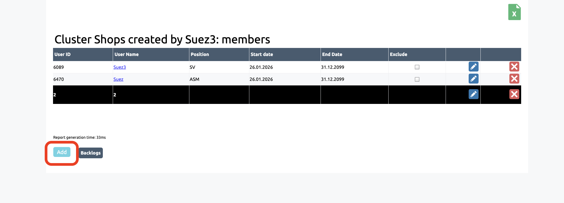Tick the Exclude checkbox for user 6089
Screen dimensions: 564x203
(417, 67)
